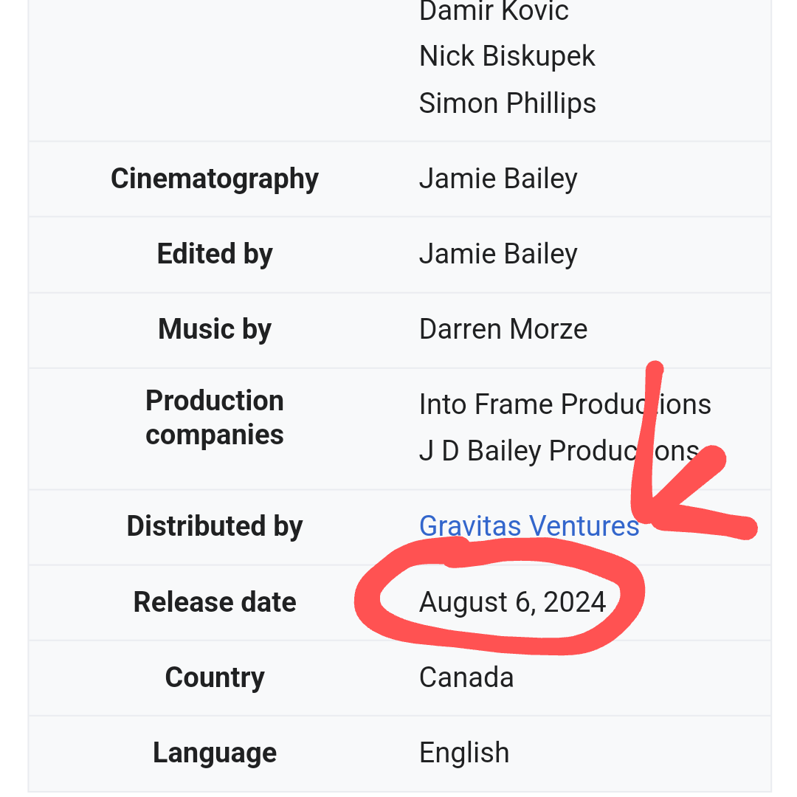The width and height of the screenshot is (797, 797).
Task: Select the Canada country value
Action: point(466,677)
